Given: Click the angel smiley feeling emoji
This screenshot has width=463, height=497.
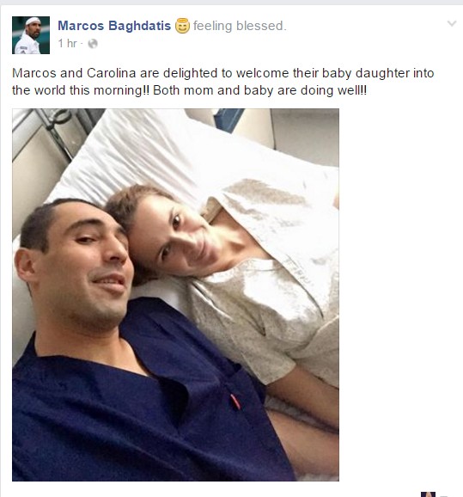Looking at the screenshot, I should click(x=182, y=26).
